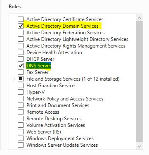This screenshot has width=149, height=155.
Task: Select the Remote Access label
Action: [x=43, y=112]
